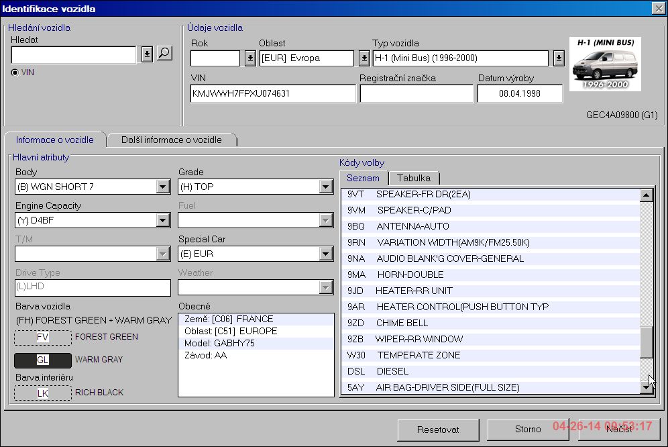The image size is (668, 447).
Task: Select W30 TEMPERATE ZONE row
Action: coord(490,355)
